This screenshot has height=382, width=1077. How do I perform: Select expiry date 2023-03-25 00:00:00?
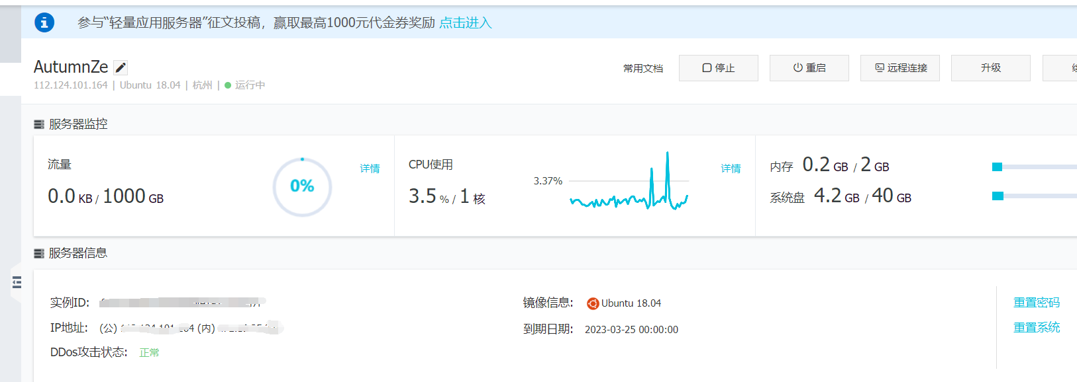click(631, 330)
